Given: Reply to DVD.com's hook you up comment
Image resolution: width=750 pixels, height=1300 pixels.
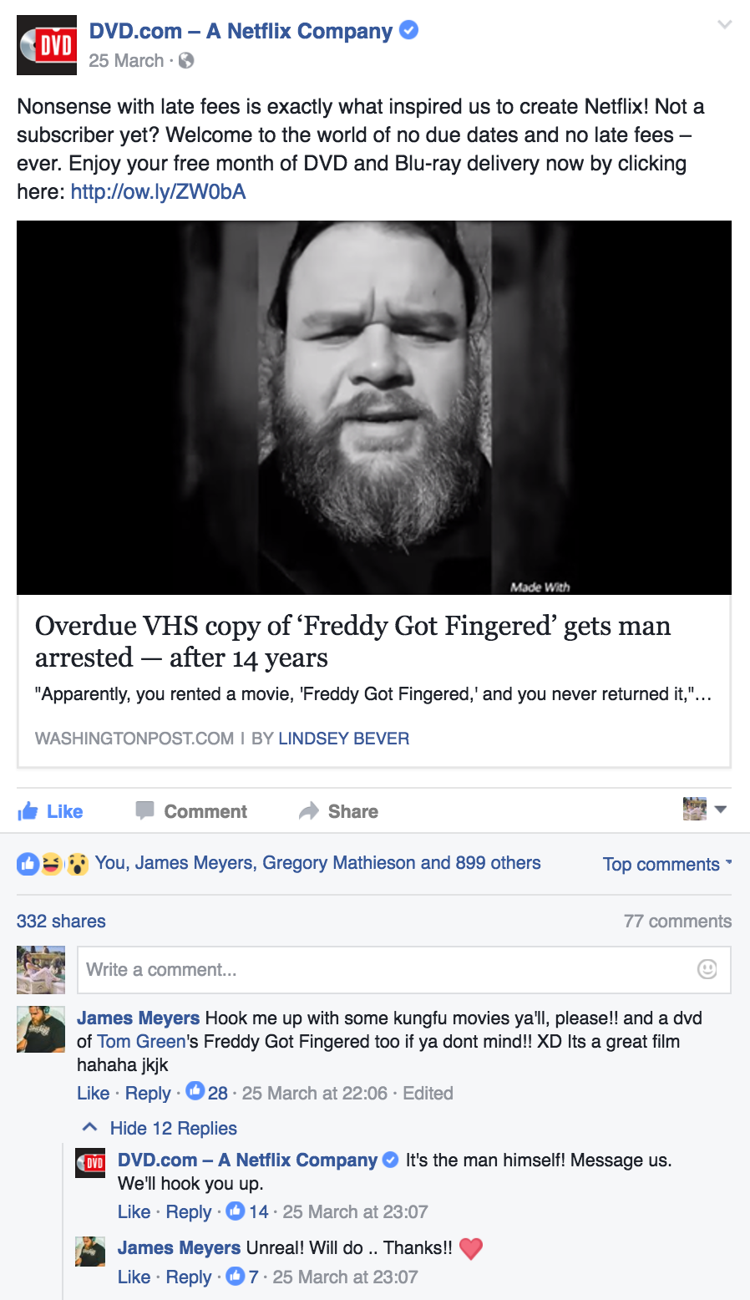Looking at the screenshot, I should click(189, 1212).
